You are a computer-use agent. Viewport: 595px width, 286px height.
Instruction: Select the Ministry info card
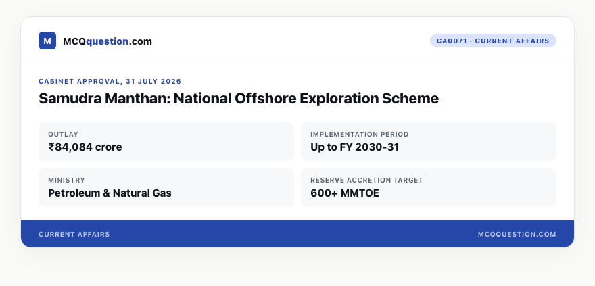tap(166, 187)
